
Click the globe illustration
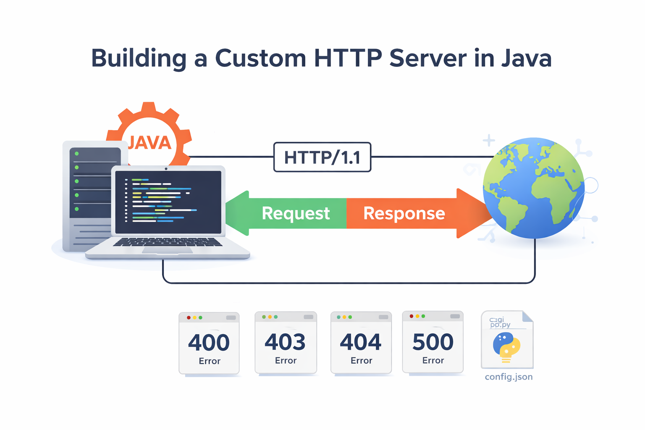(x=534, y=188)
